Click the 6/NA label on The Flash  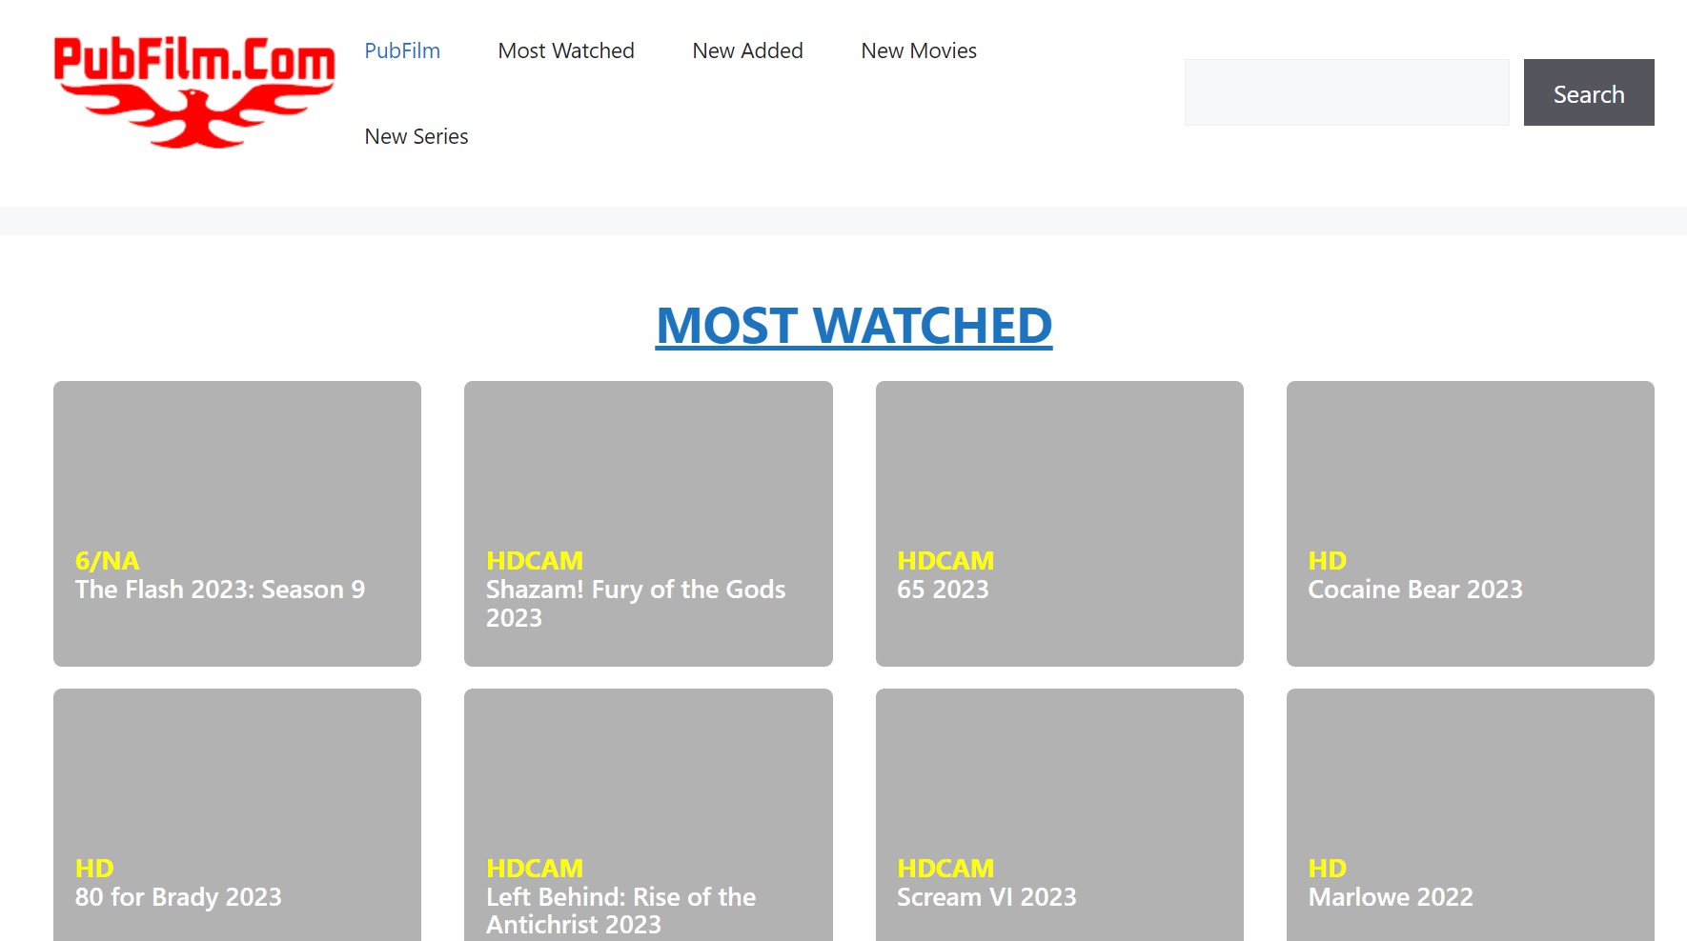tap(108, 561)
